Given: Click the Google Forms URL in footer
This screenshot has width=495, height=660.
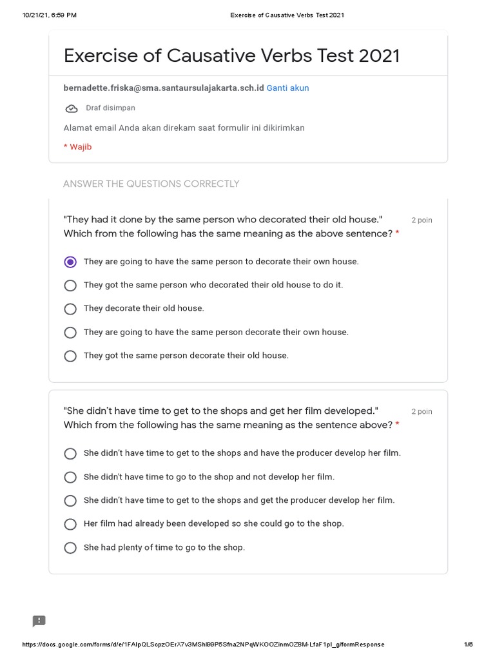Looking at the screenshot, I should tap(203, 645).
